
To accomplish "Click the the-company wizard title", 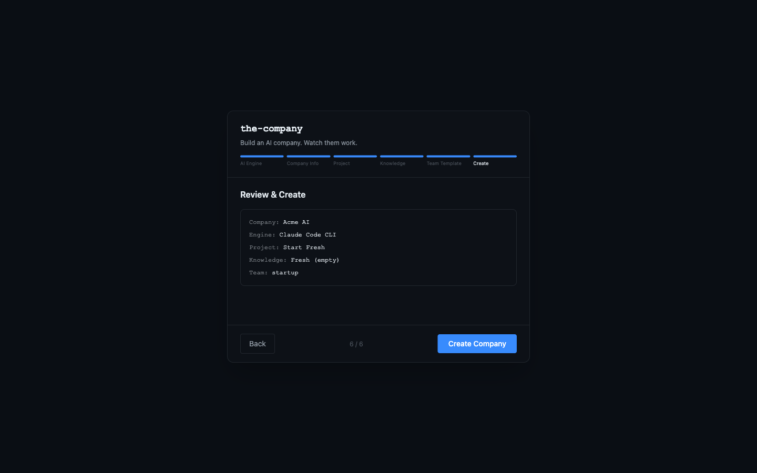I will coord(271,128).
